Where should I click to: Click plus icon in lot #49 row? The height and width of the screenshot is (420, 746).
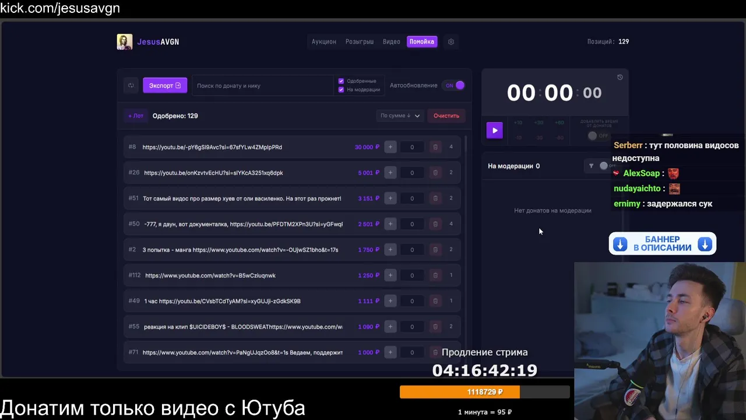click(x=390, y=301)
